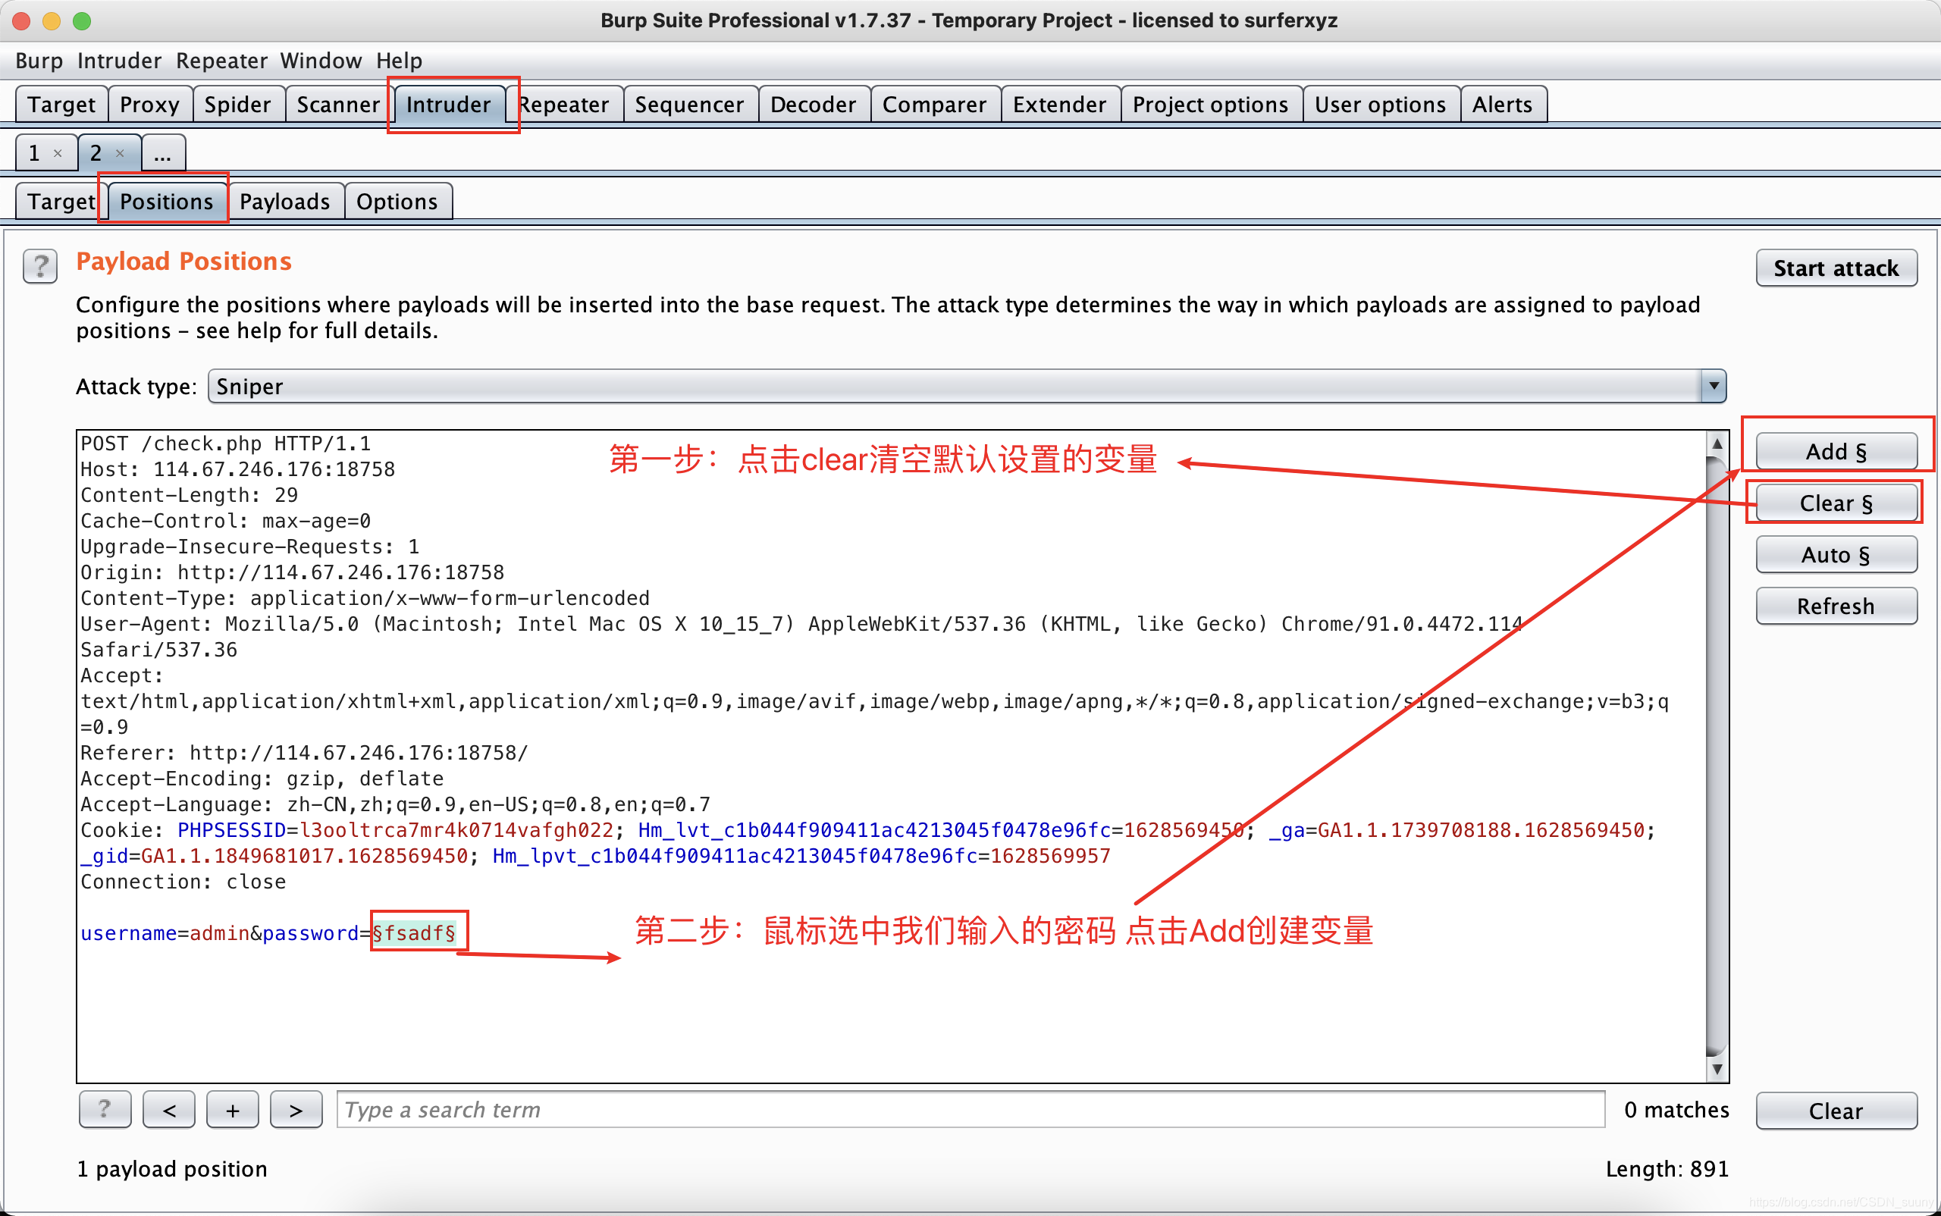
Task: Click the new attack tab ellipsis
Action: [163, 153]
